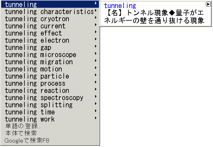Choose 'tunneling cryotron' from the list

(50, 19)
